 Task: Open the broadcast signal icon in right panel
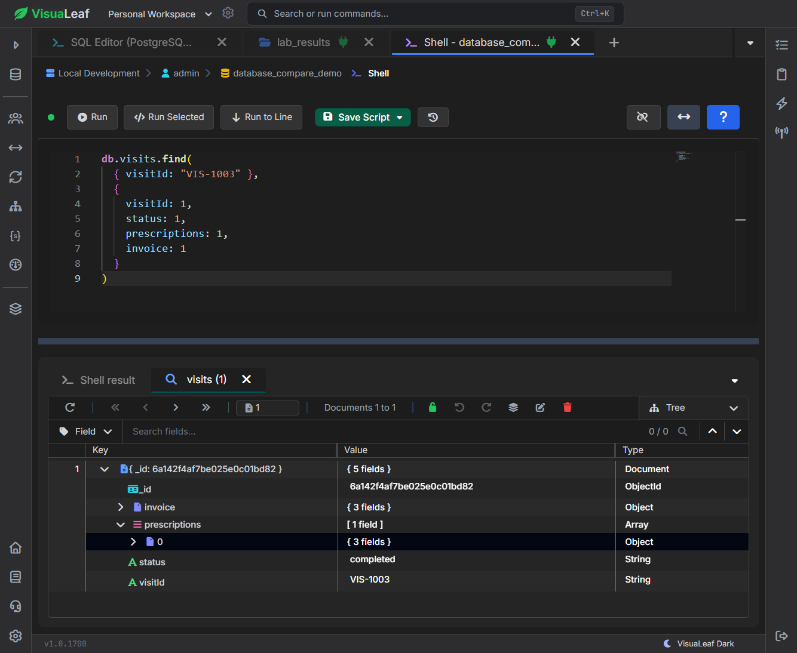(x=781, y=132)
